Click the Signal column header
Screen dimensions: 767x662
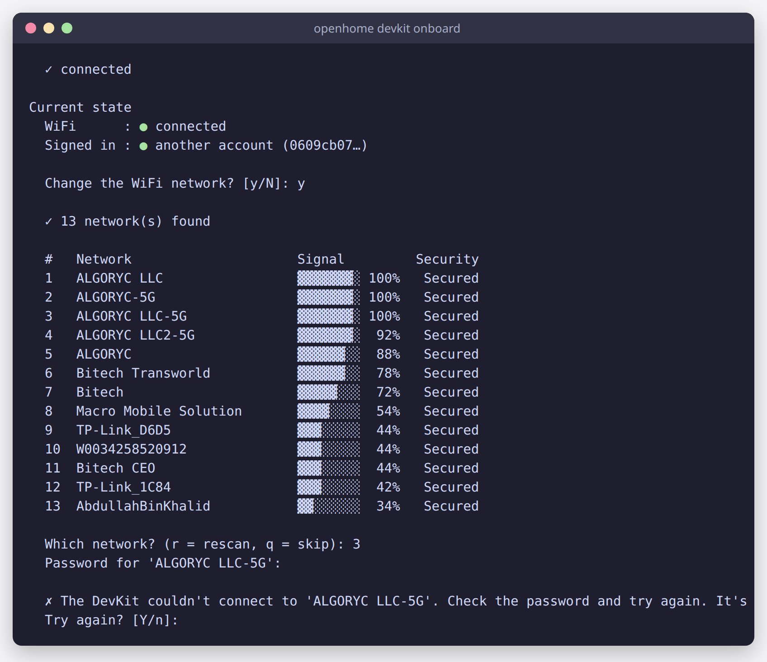click(321, 259)
